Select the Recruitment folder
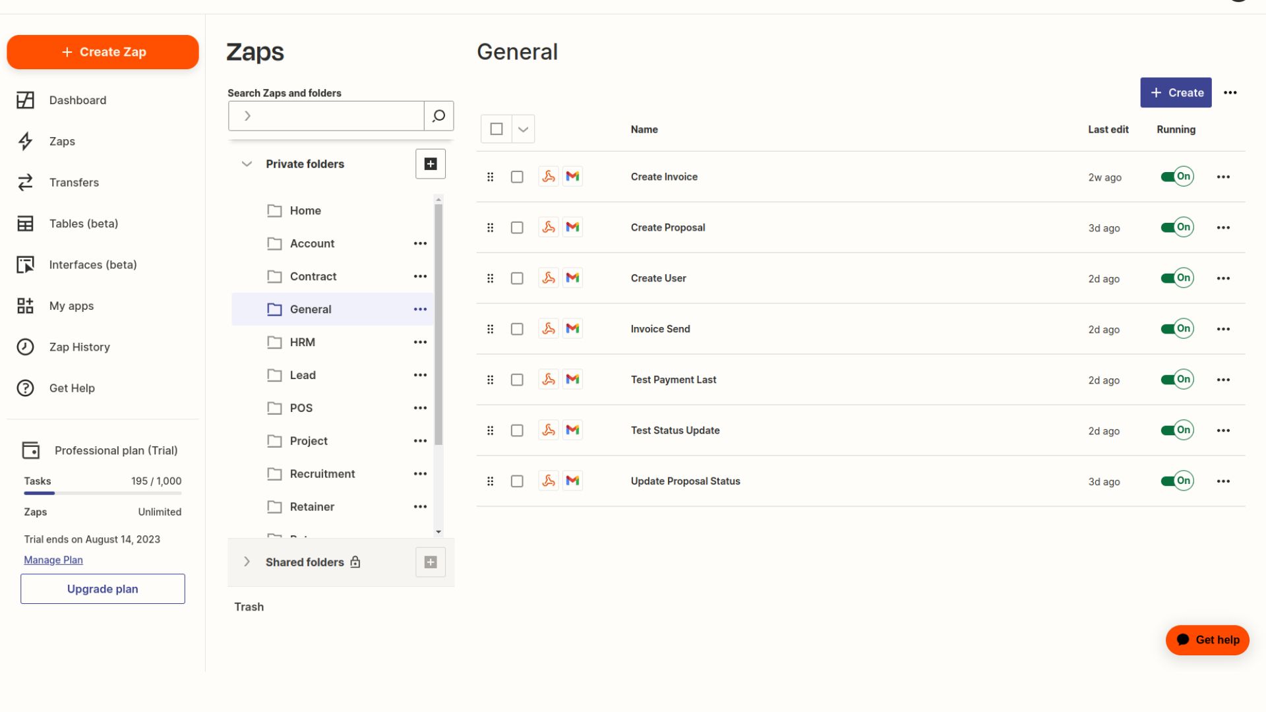The image size is (1266, 712). pyautogui.click(x=322, y=474)
